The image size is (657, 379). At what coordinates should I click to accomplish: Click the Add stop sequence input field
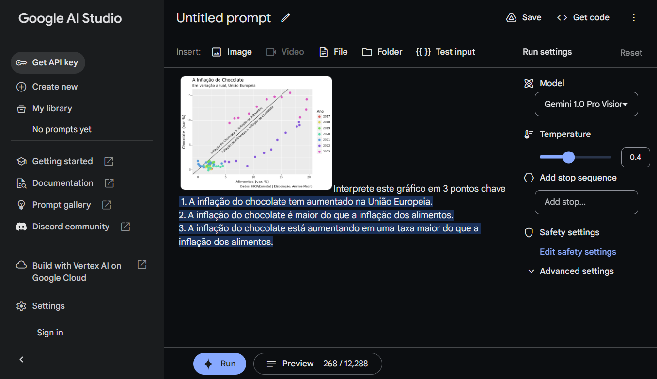586,202
